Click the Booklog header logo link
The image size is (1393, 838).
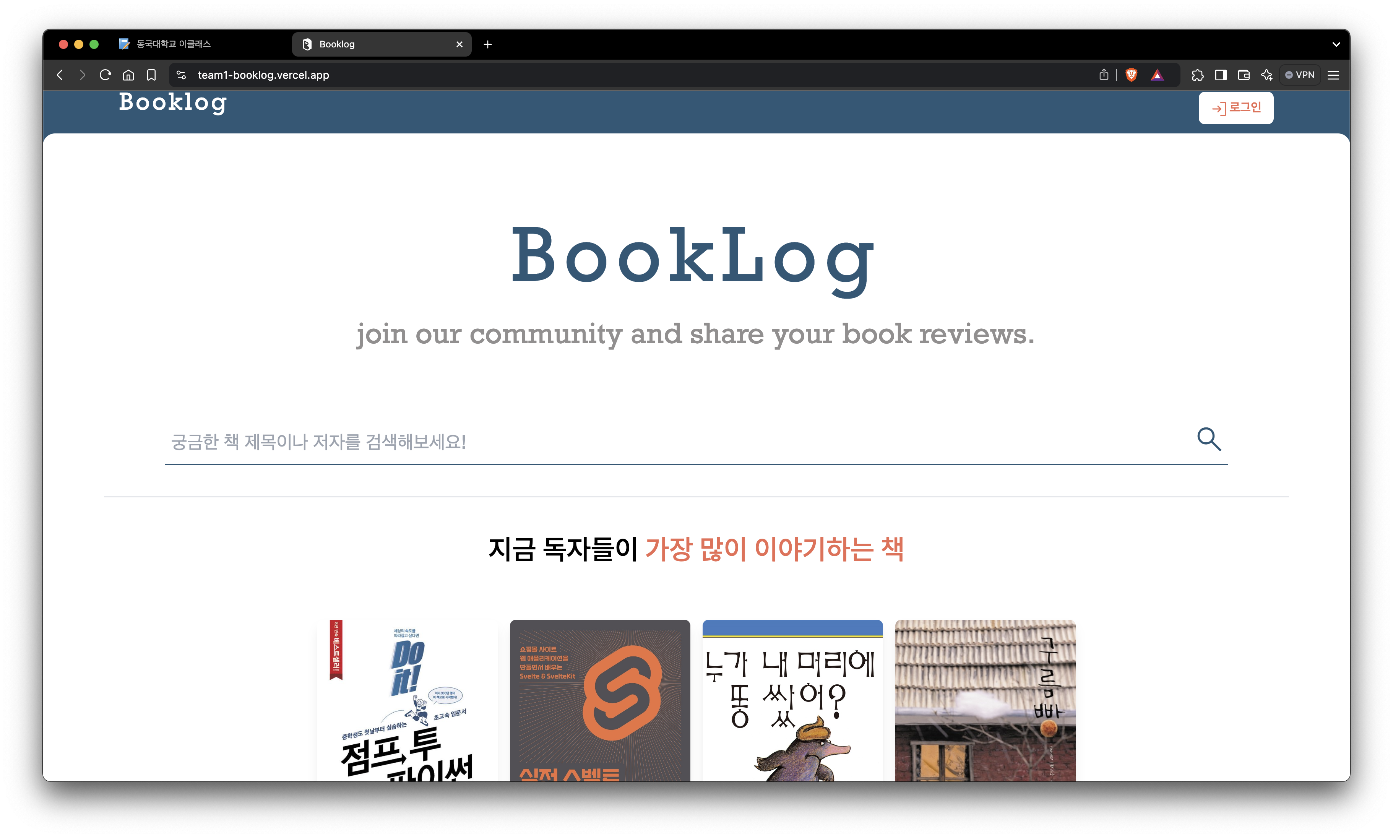(x=173, y=103)
